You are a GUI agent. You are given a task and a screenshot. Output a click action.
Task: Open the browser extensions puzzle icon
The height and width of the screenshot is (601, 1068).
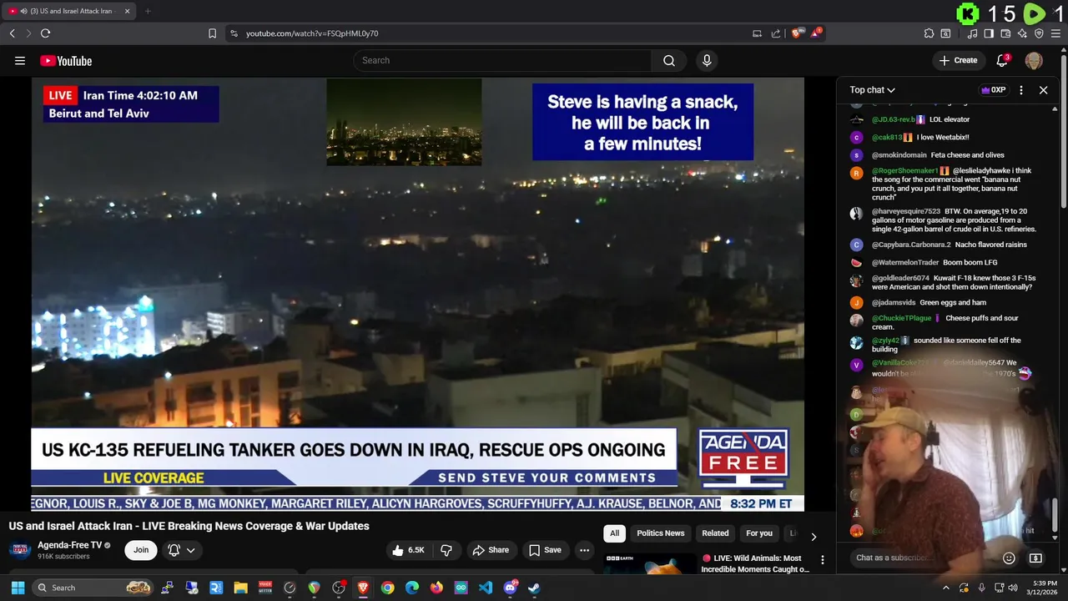point(929,33)
